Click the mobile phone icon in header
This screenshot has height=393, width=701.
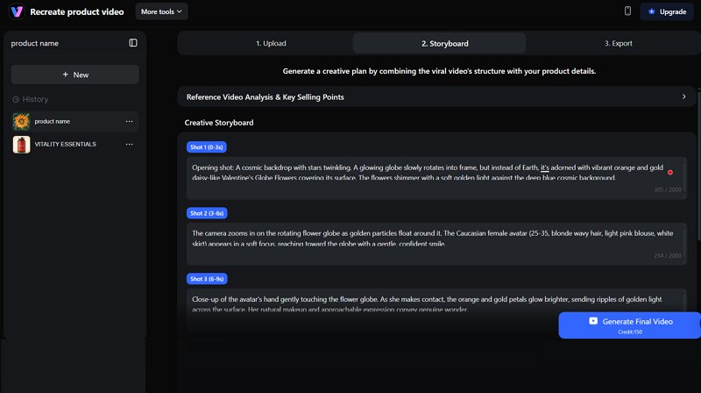point(627,11)
